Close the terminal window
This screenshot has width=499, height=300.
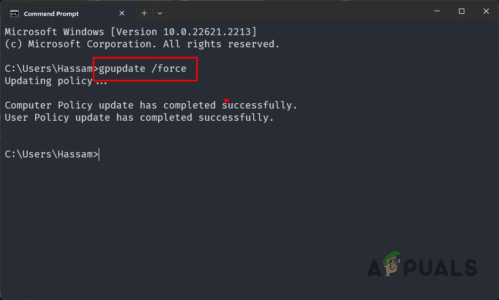pyautogui.click(x=486, y=12)
